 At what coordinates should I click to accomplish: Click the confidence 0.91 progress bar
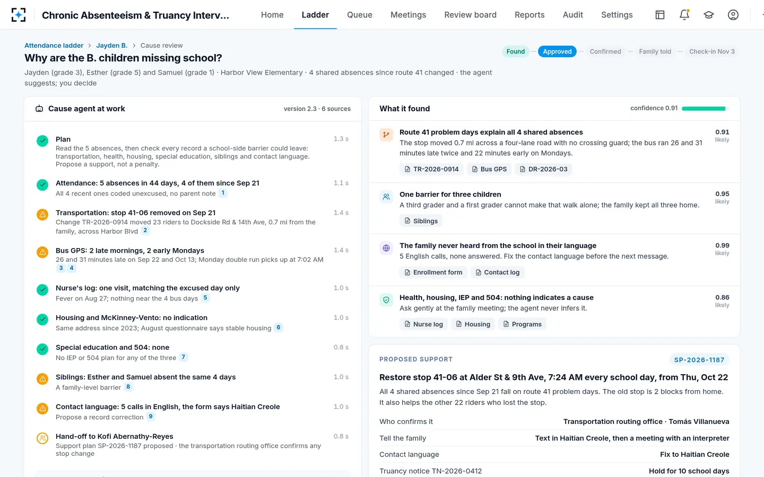coord(706,109)
